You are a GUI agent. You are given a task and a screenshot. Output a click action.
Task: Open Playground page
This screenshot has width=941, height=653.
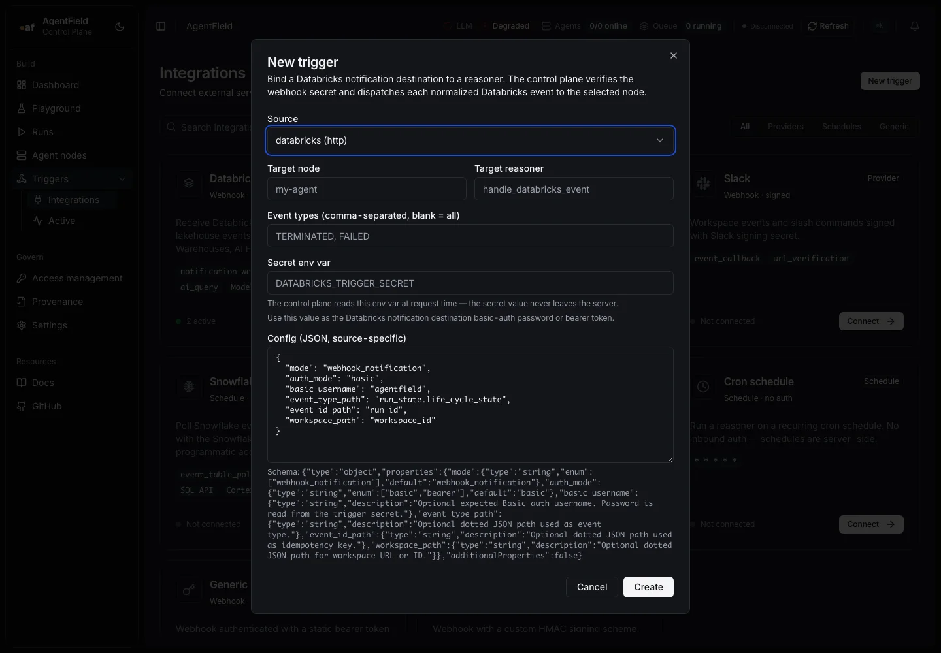tap(56, 108)
